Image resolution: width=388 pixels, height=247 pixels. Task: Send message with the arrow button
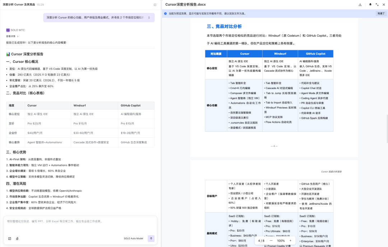151,238
